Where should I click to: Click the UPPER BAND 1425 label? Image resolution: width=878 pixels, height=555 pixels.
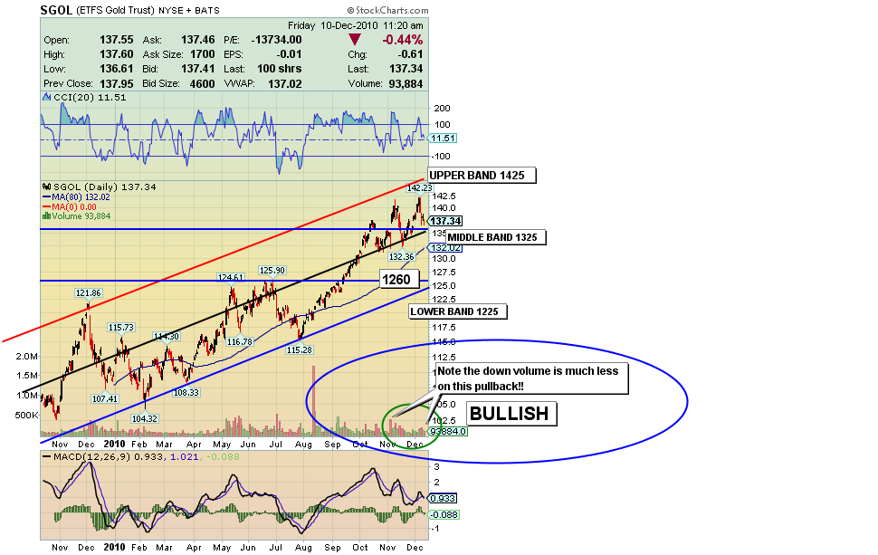482,176
